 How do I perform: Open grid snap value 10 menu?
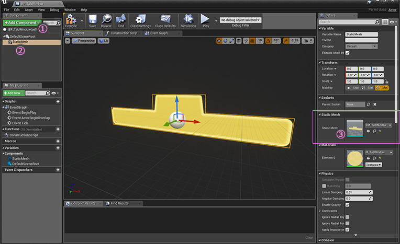click(260, 41)
